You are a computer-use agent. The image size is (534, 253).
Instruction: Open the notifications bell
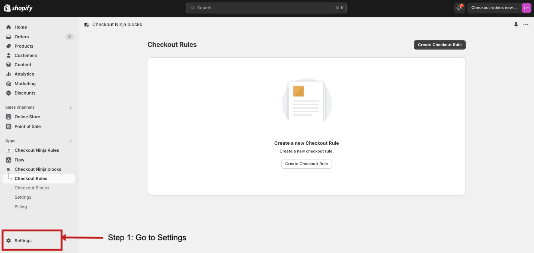pyautogui.click(x=459, y=8)
